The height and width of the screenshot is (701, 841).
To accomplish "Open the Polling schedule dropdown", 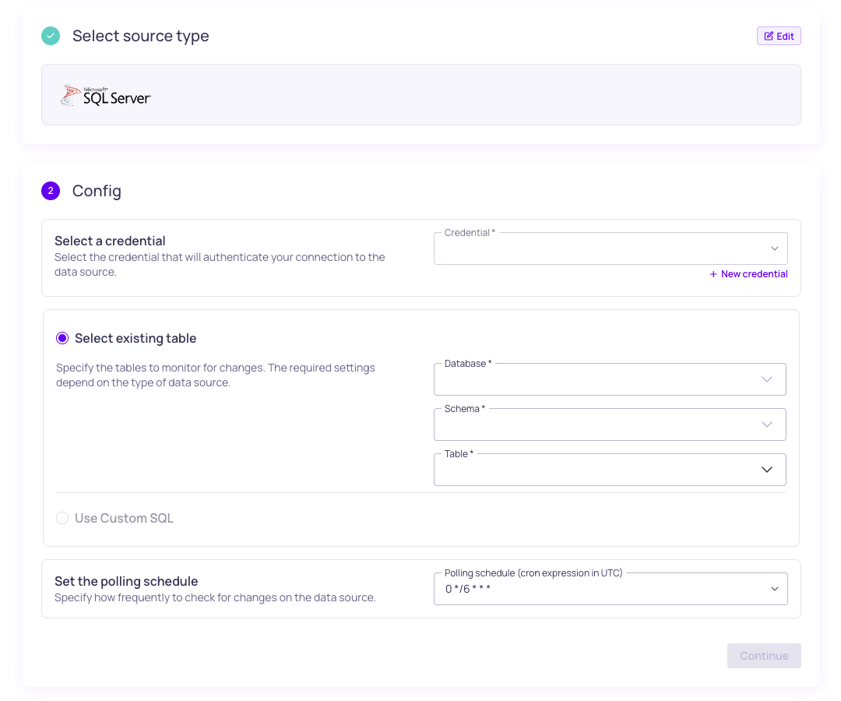I will (611, 589).
